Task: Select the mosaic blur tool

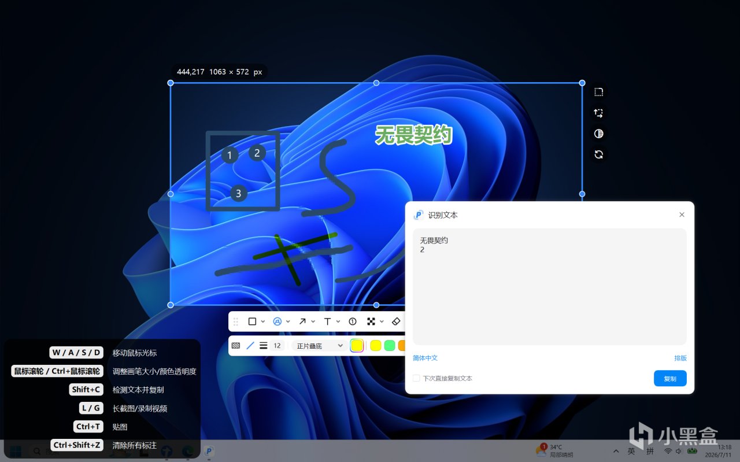Action: click(x=371, y=321)
